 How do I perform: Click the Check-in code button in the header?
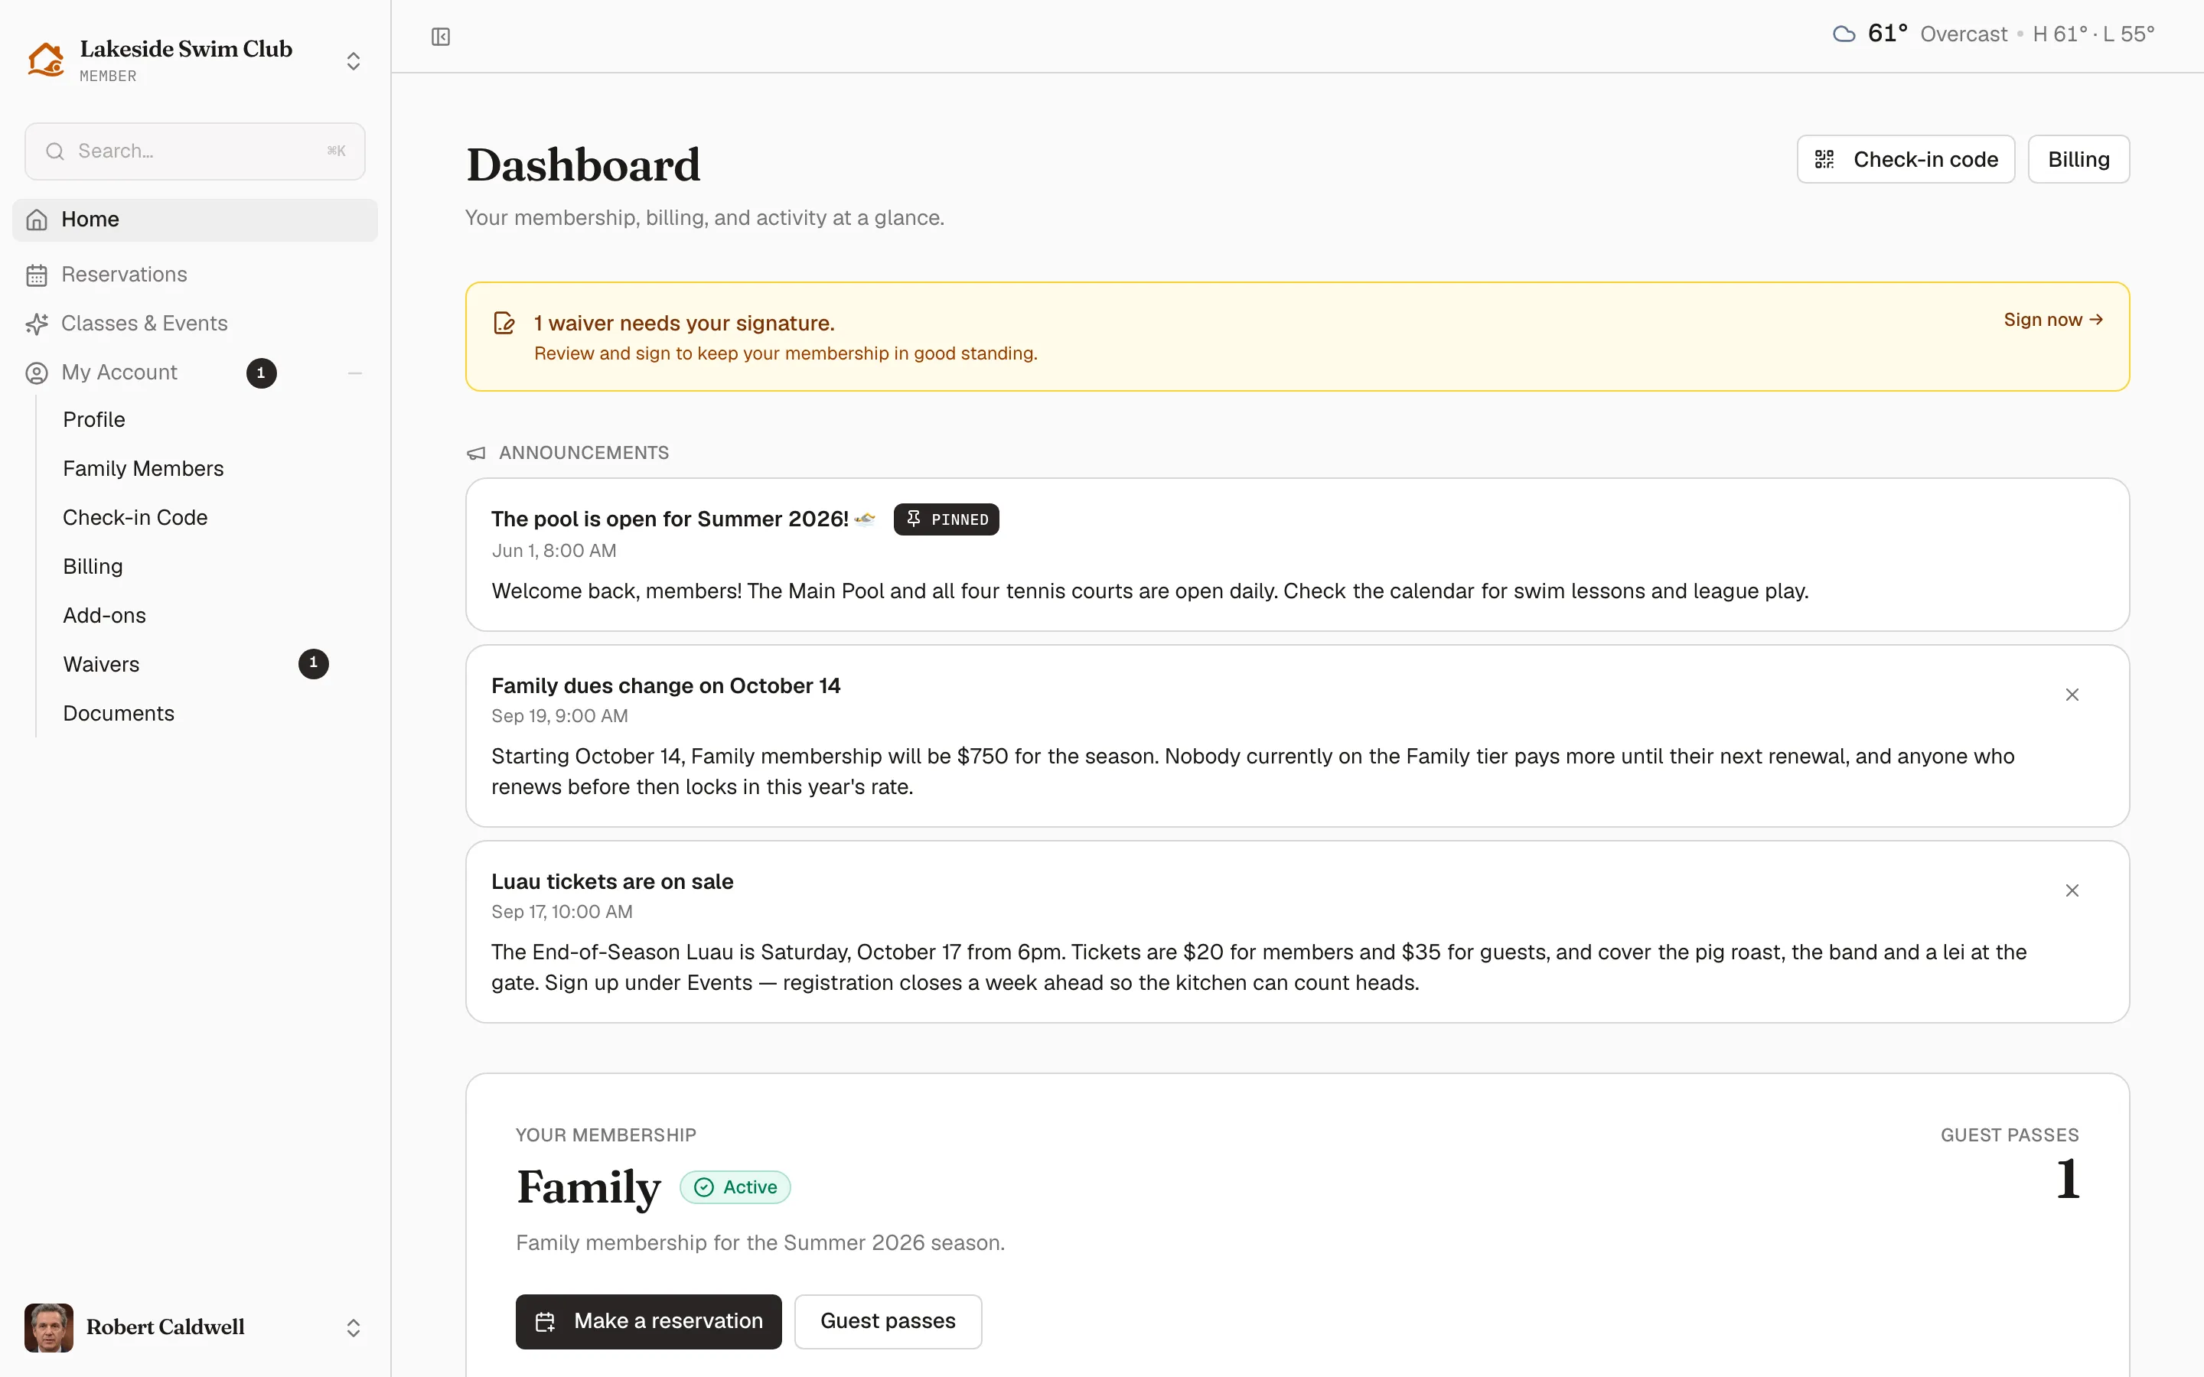click(x=1906, y=159)
